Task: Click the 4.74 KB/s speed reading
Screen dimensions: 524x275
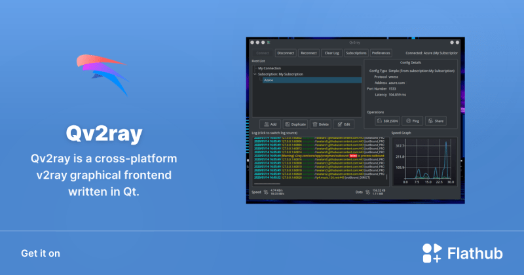Action: pos(276,191)
